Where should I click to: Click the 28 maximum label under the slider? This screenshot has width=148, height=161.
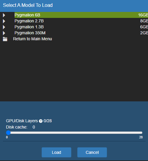141,137
